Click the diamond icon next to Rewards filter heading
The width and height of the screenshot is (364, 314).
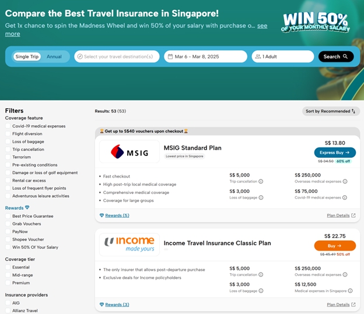click(x=27, y=207)
